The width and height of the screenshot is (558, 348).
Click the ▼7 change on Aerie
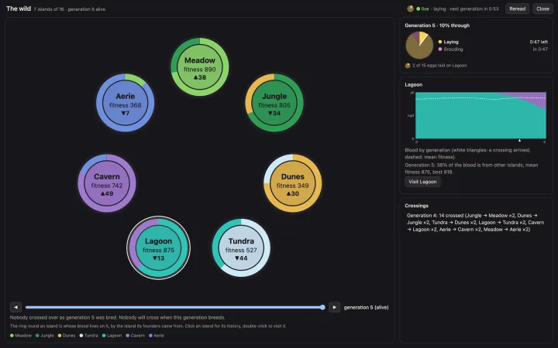126,113
